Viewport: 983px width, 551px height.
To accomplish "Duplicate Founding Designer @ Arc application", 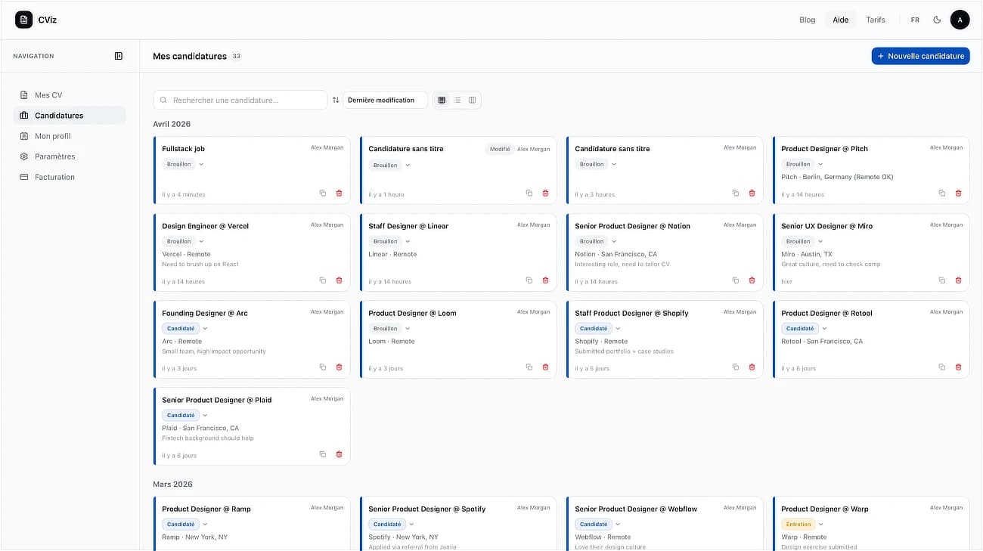I will pos(323,367).
